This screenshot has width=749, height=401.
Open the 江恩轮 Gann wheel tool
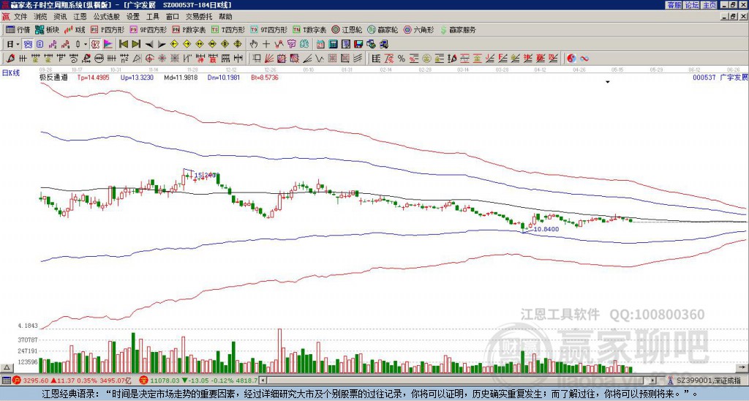point(345,30)
